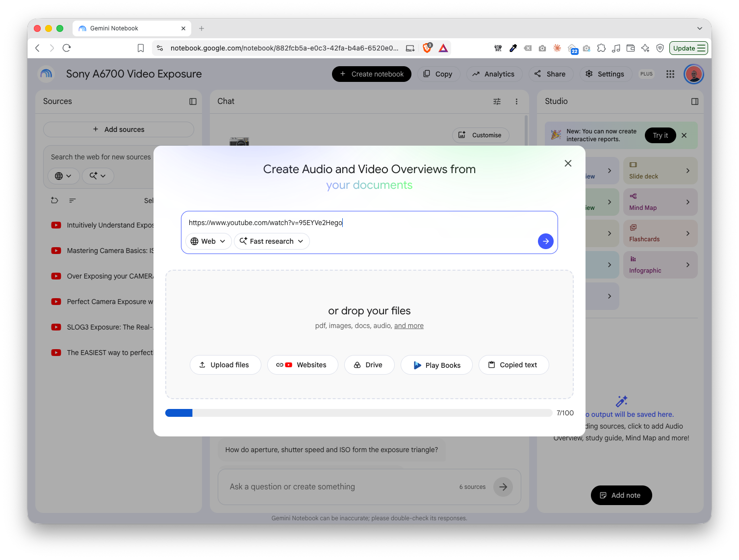Reload the page
739x560 pixels.
[67, 48]
